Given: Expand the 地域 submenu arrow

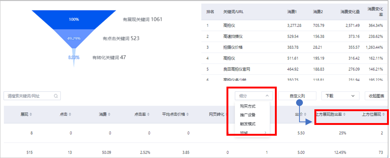Looking at the screenshot, I should pos(265,133).
